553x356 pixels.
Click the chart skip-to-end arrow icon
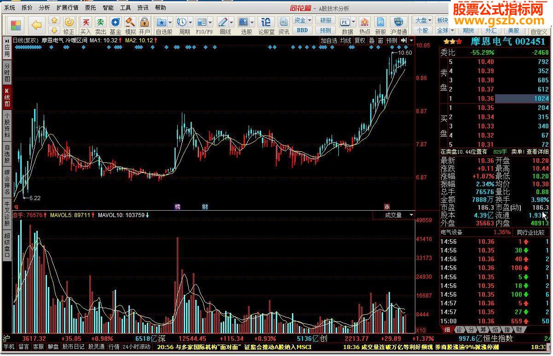click(x=404, y=40)
